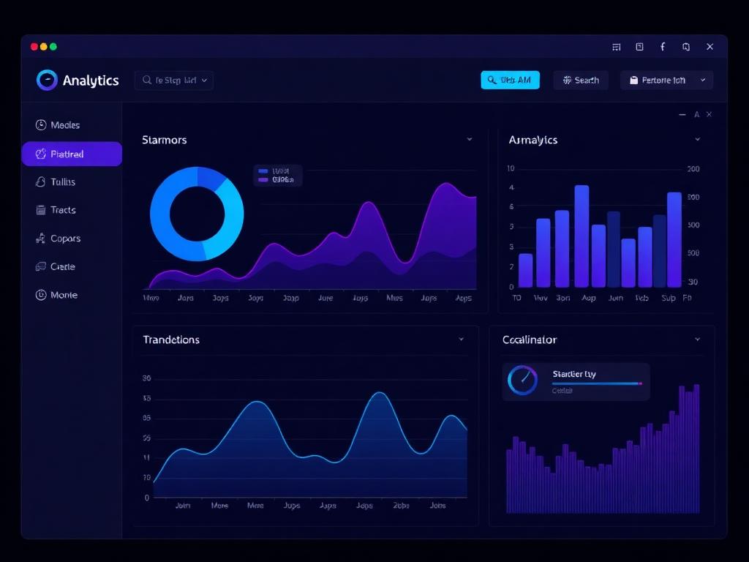Click the Tullis sidebar icon
The width and height of the screenshot is (749, 562).
(x=41, y=181)
